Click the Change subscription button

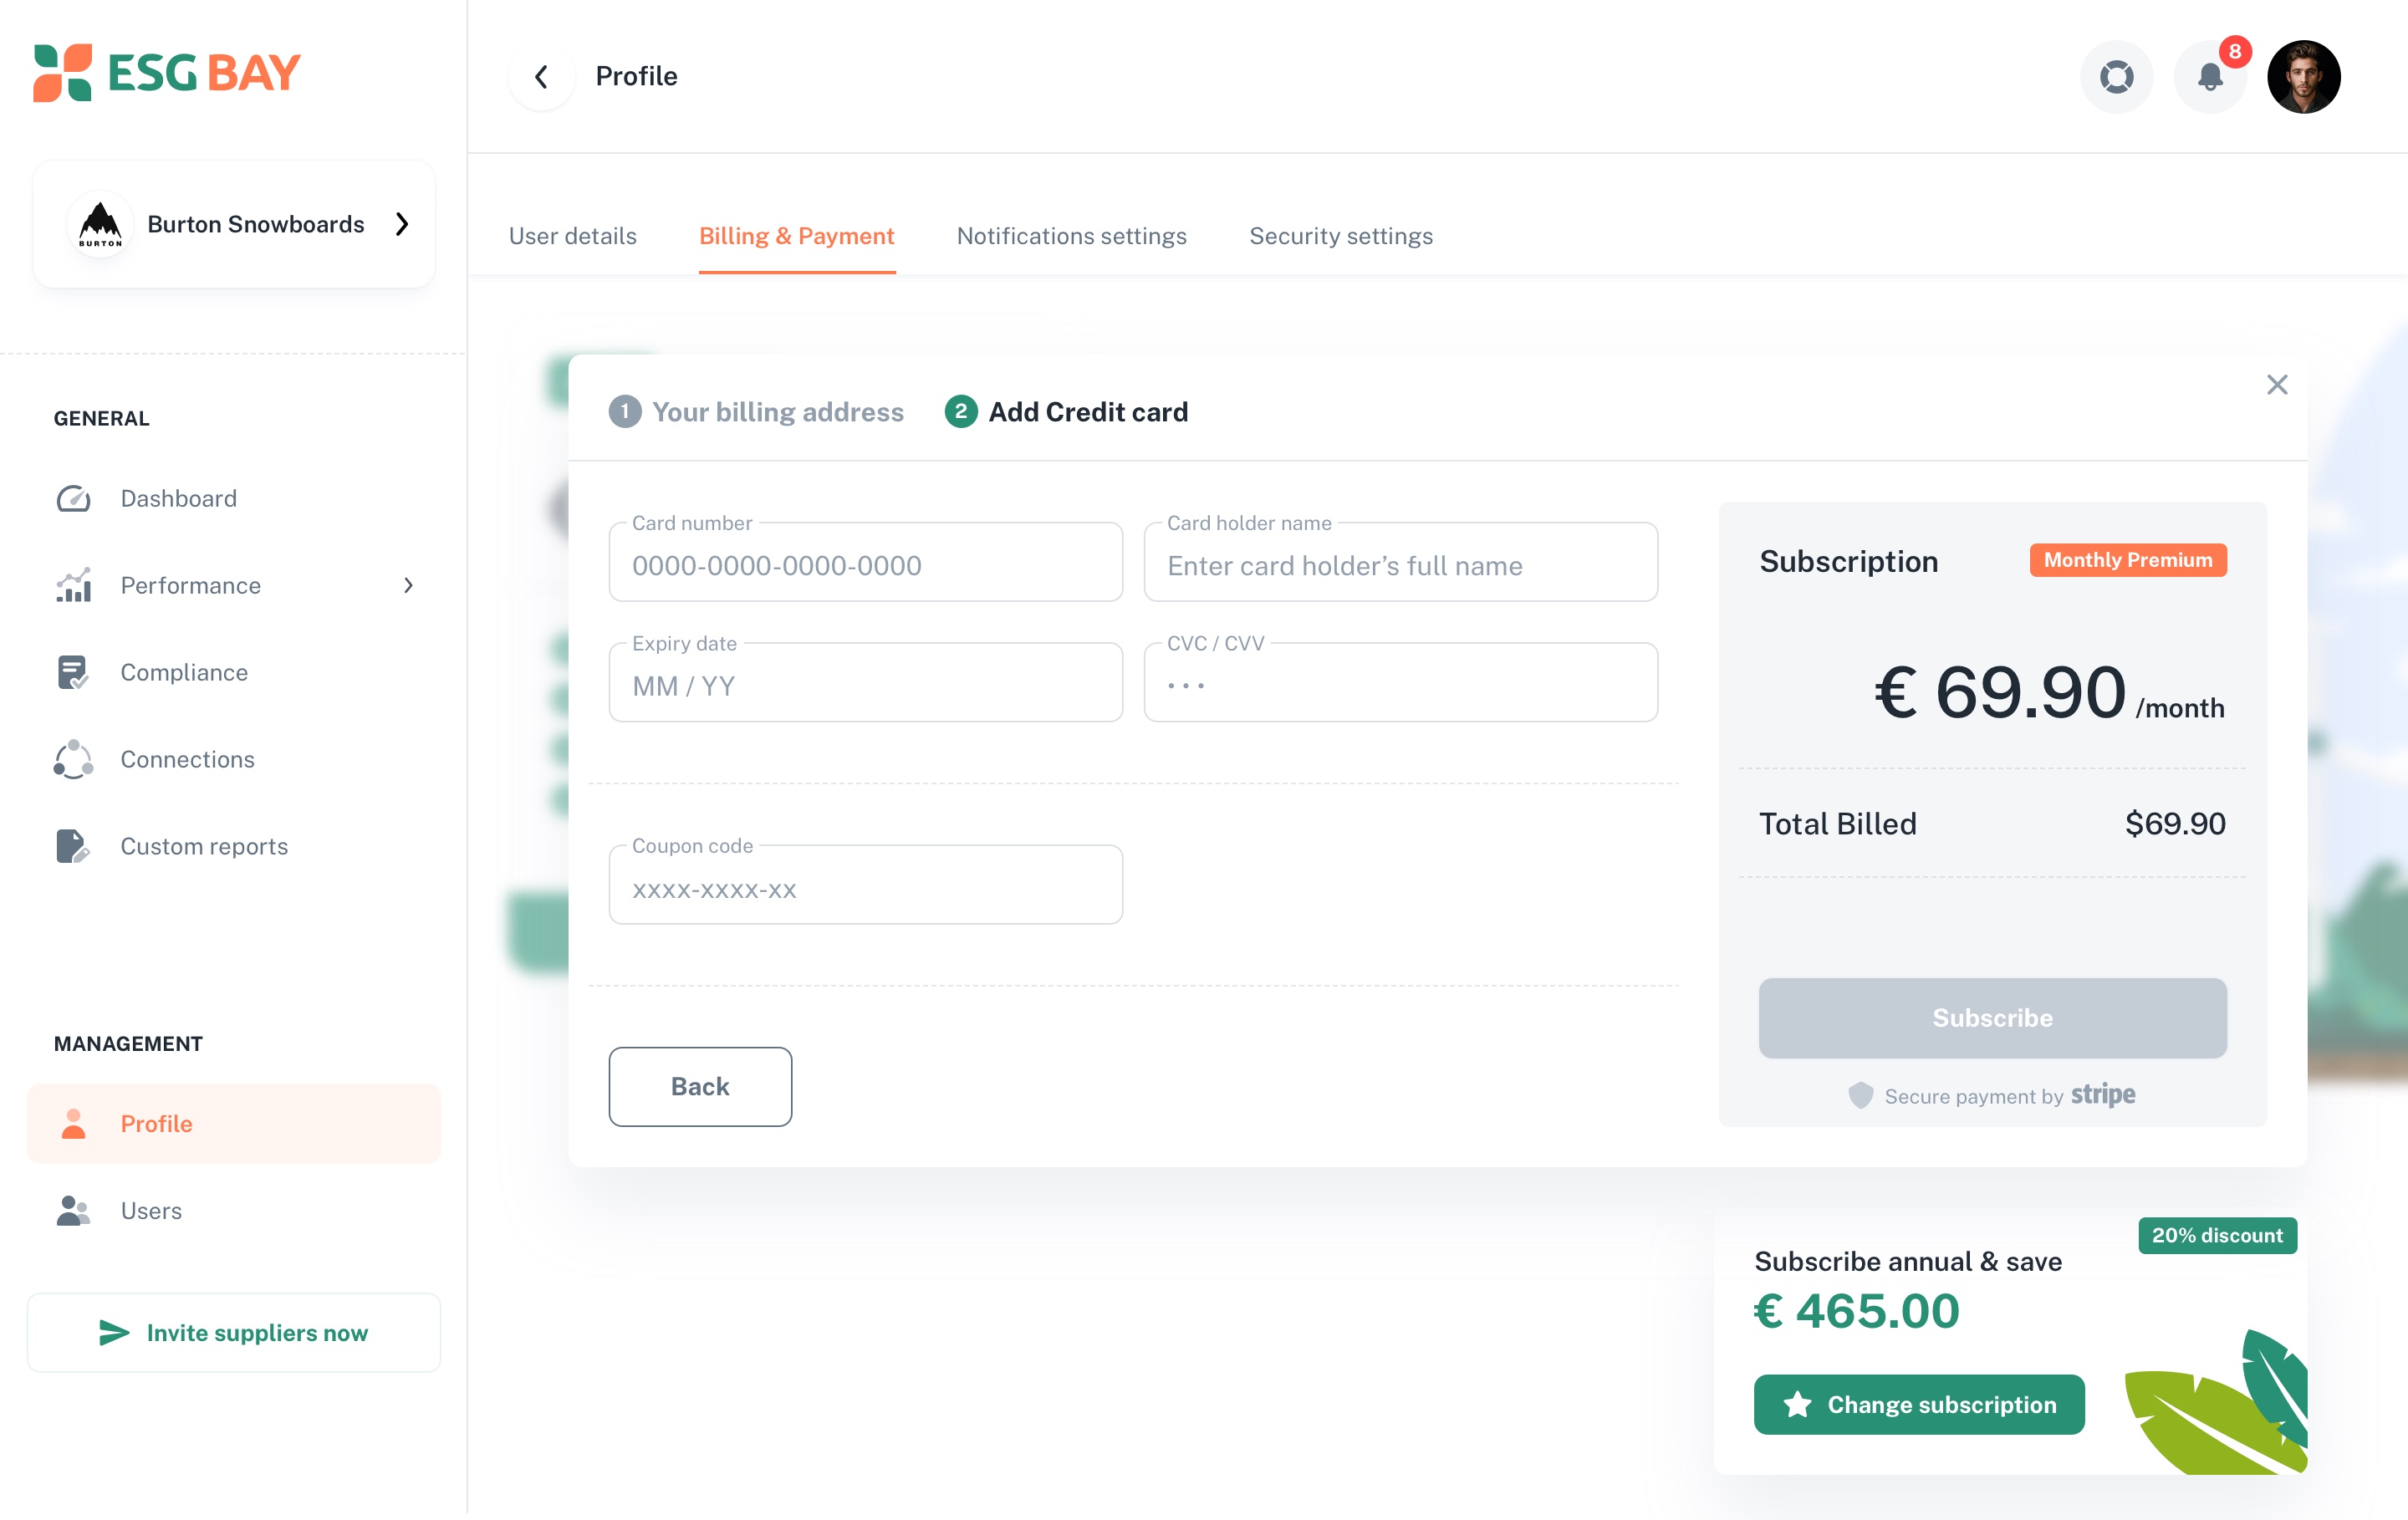[1919, 1406]
